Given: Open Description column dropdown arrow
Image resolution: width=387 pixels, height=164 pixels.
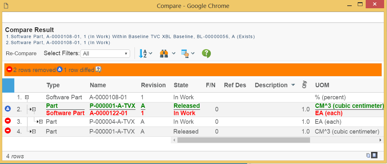Looking at the screenshot, I should point(293,85).
